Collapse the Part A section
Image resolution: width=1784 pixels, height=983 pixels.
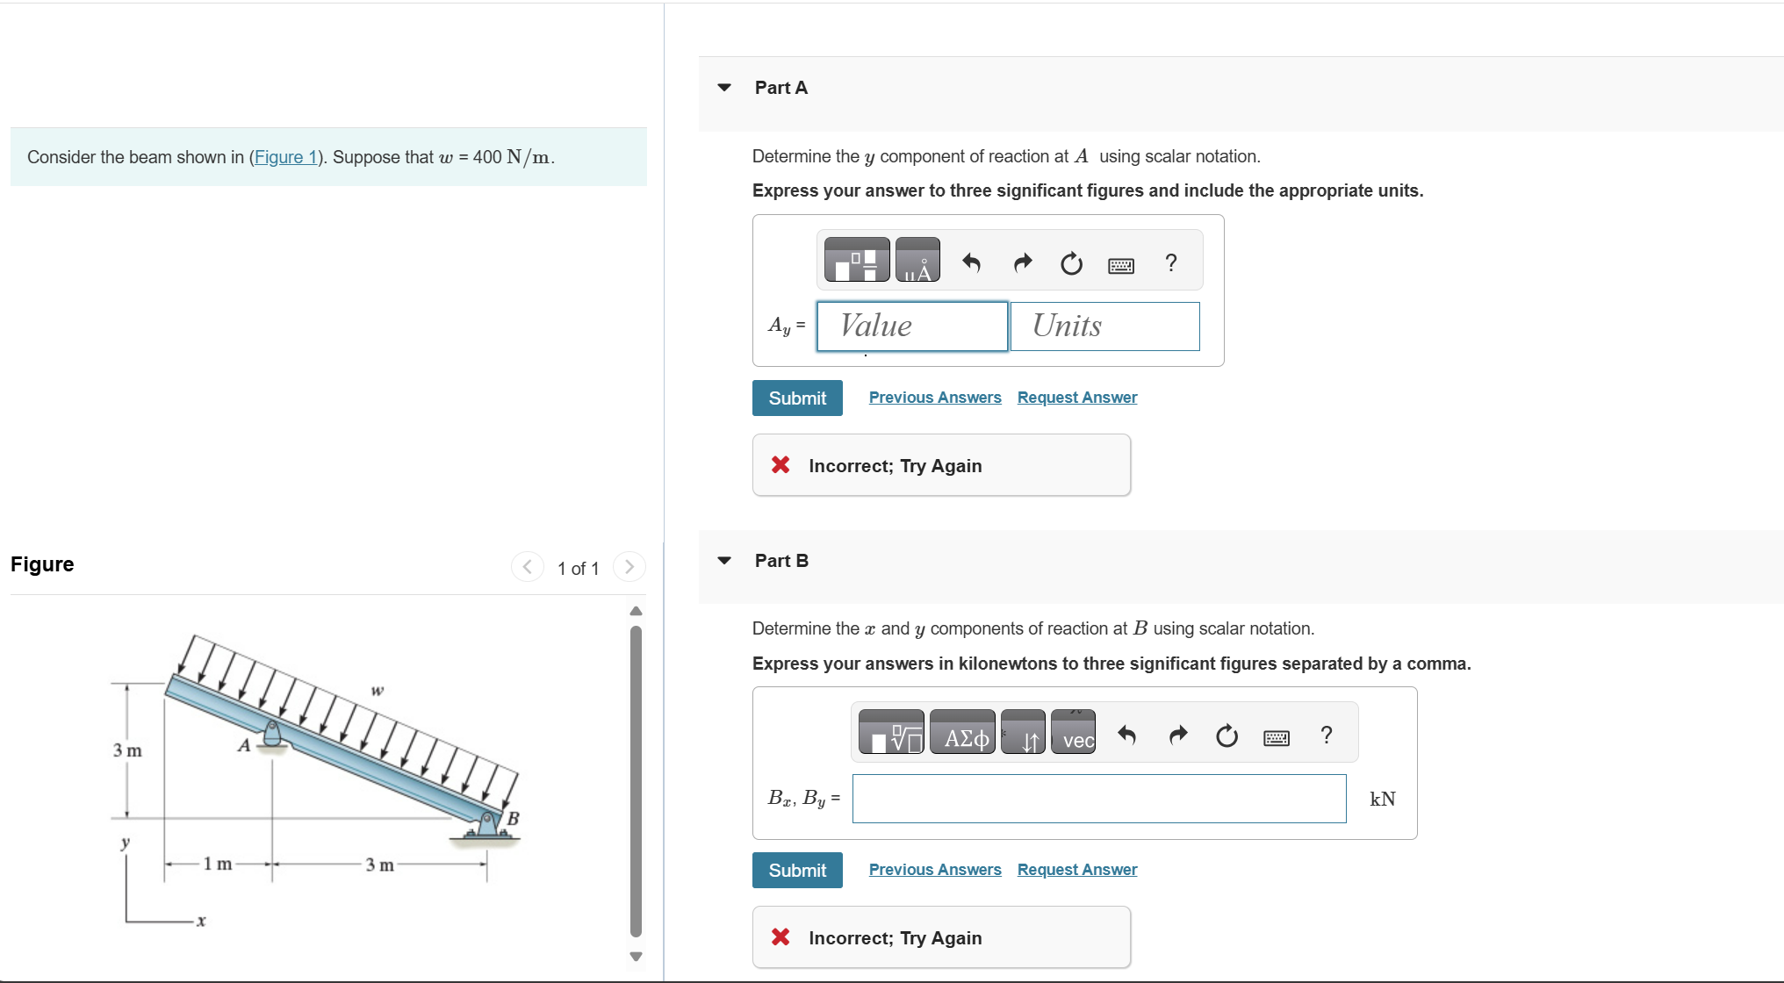[723, 87]
